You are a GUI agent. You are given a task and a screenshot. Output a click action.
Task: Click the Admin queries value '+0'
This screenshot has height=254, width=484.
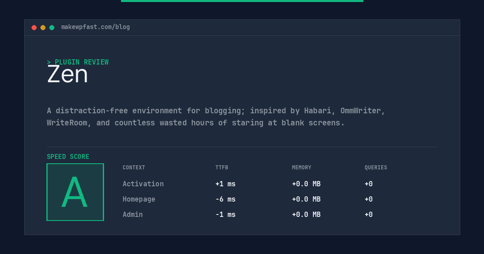[x=369, y=214]
